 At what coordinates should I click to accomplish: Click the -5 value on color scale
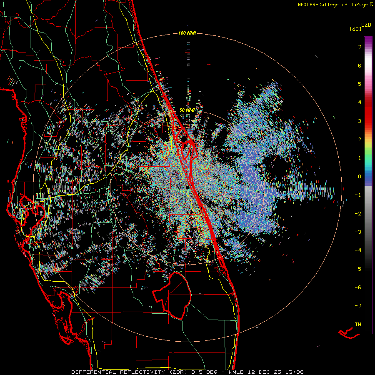(358, 269)
